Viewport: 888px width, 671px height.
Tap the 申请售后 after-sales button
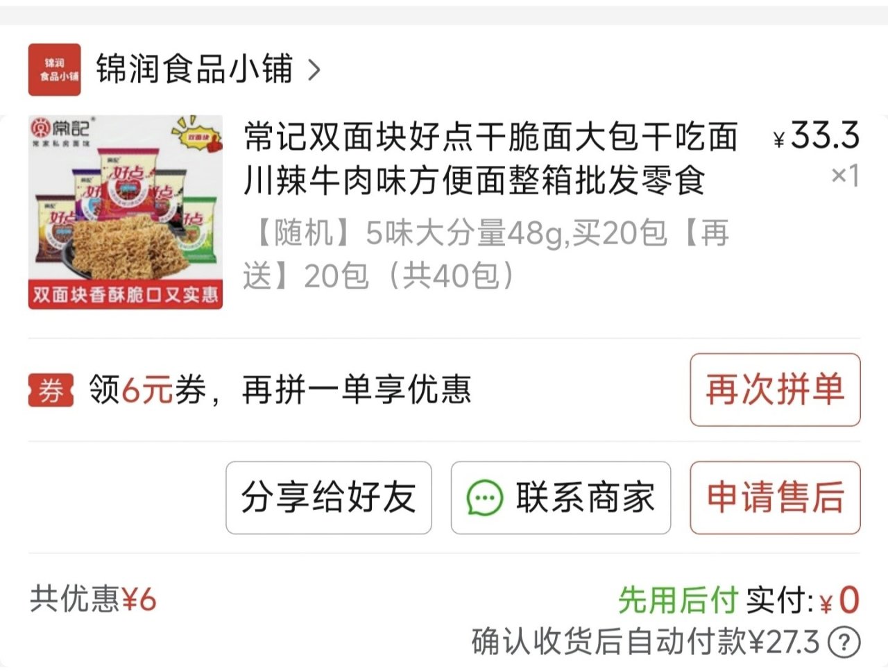coord(775,498)
